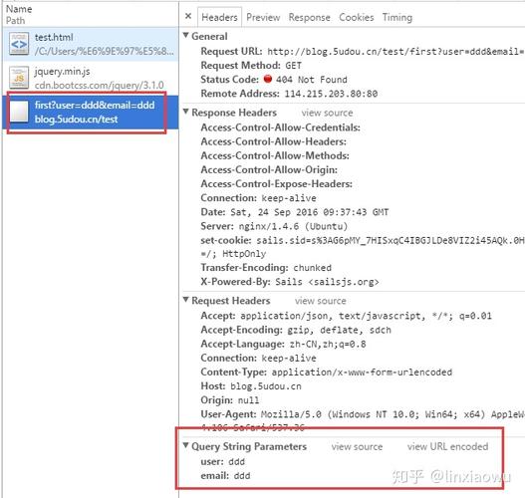Open the Response tab
This screenshot has height=498, width=525.
(x=310, y=17)
